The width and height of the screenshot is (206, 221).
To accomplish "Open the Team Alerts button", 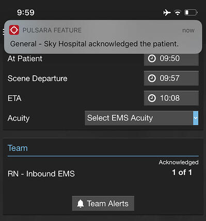I will pos(103,203).
